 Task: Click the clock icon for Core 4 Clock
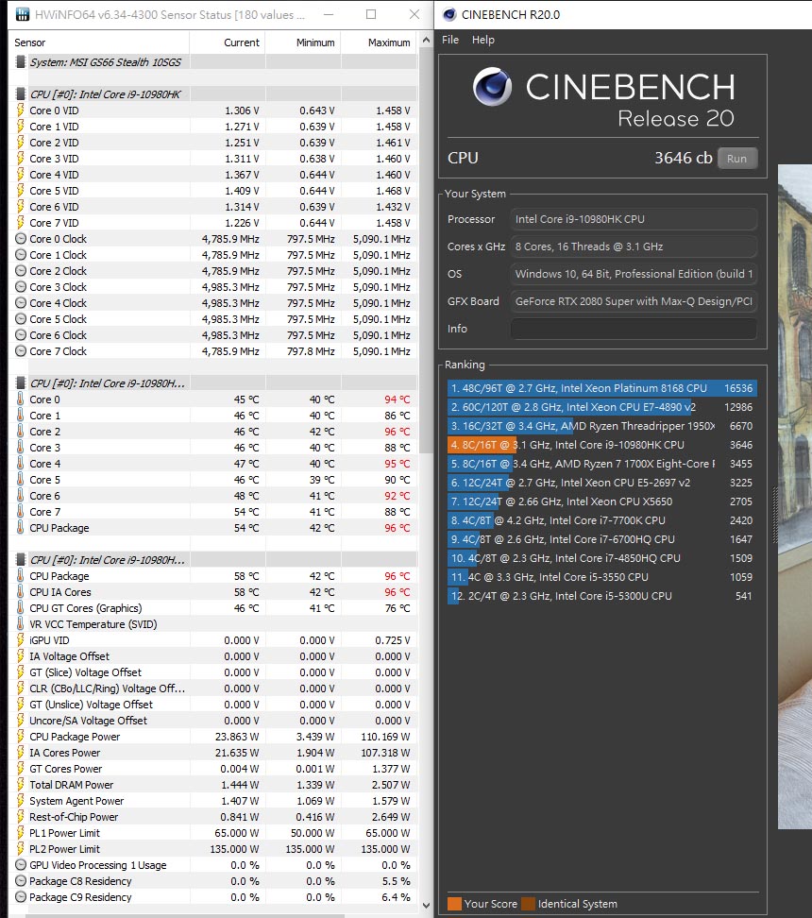pos(21,303)
